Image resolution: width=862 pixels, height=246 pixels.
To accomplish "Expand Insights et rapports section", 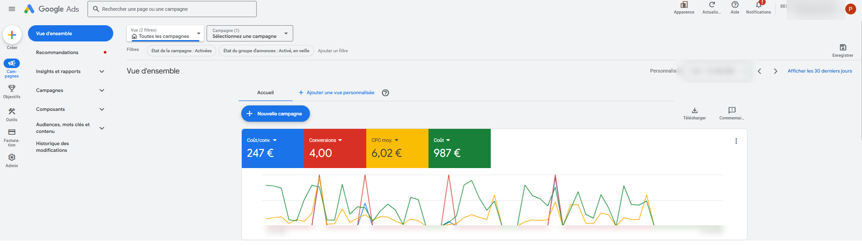I will click(102, 72).
